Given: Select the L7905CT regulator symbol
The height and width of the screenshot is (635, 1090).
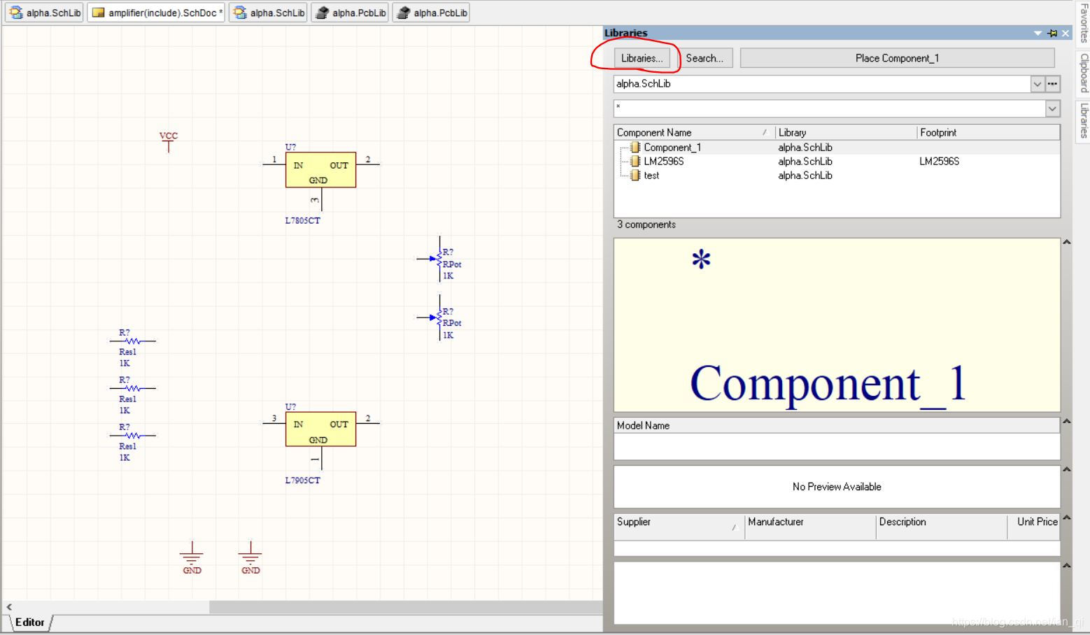Looking at the screenshot, I should click(x=320, y=429).
